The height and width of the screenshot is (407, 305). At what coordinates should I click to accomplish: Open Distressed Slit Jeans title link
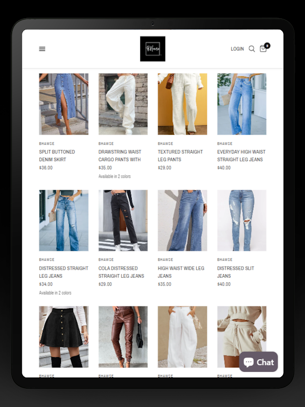tap(235, 272)
